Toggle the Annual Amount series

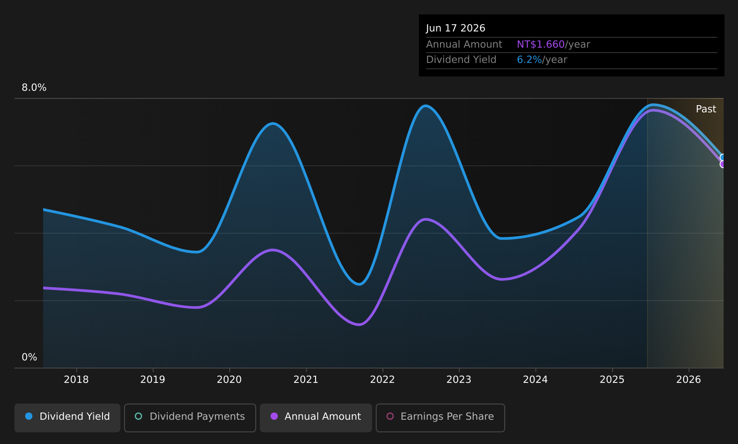click(316, 417)
